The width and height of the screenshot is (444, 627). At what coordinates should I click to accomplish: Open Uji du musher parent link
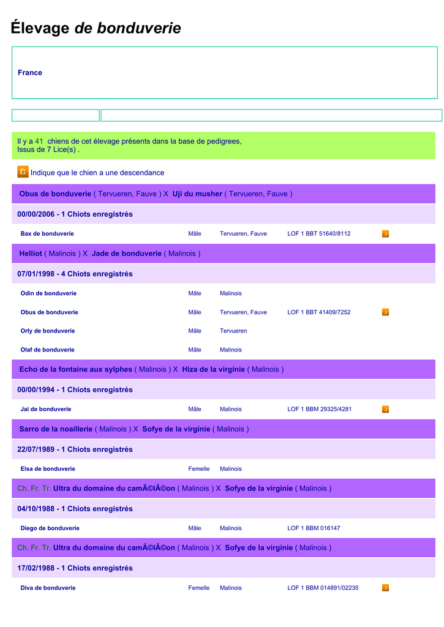point(197,194)
